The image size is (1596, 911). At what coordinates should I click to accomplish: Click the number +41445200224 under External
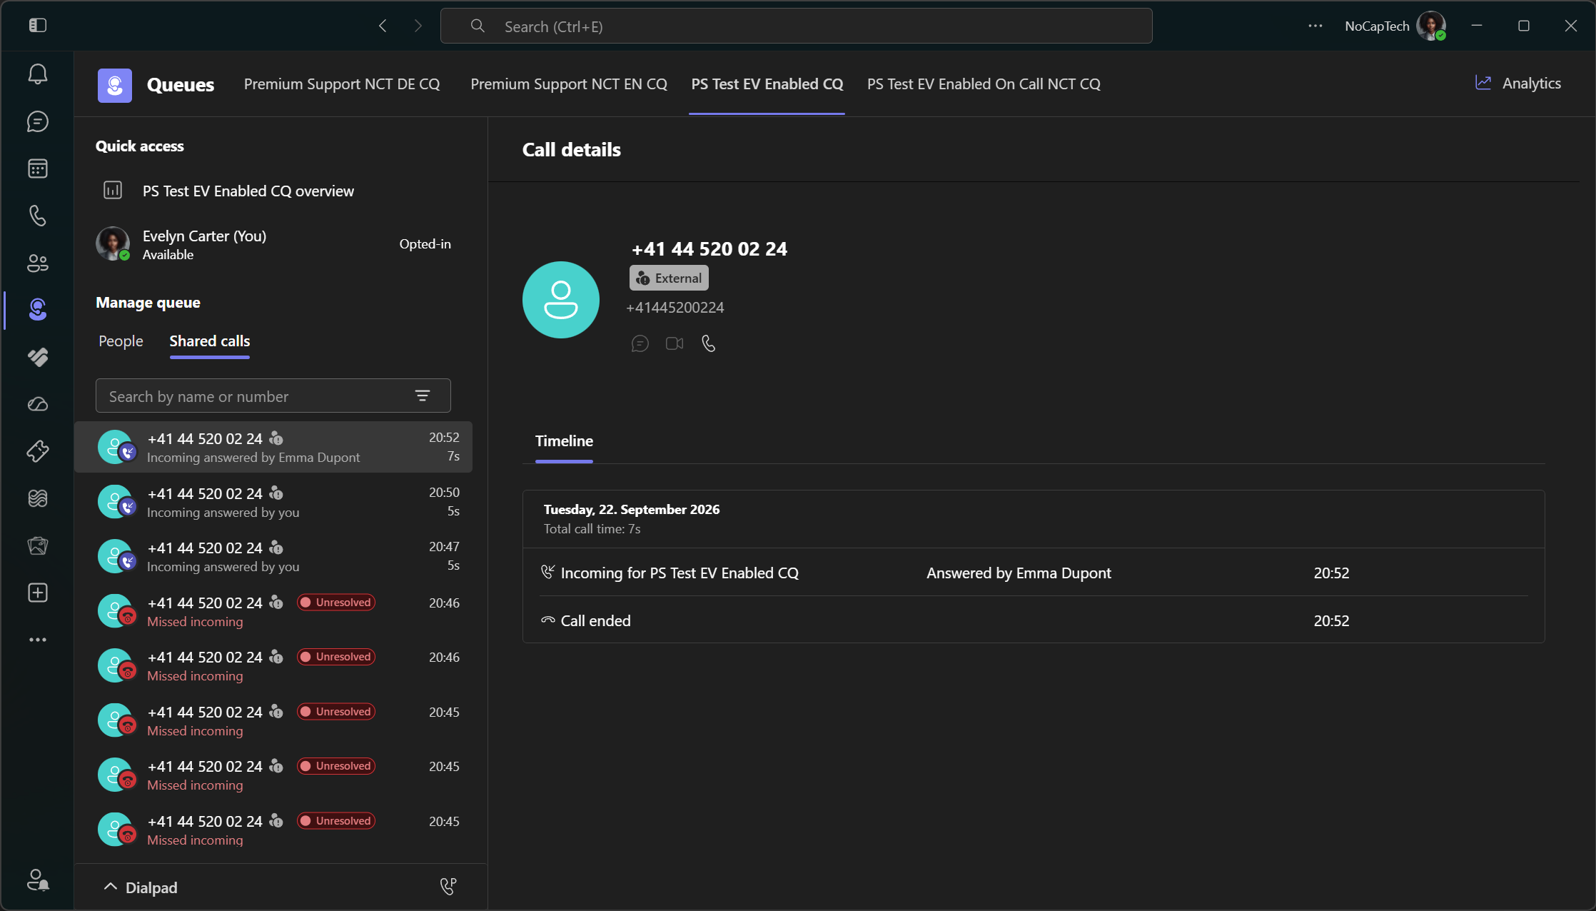[675, 308]
